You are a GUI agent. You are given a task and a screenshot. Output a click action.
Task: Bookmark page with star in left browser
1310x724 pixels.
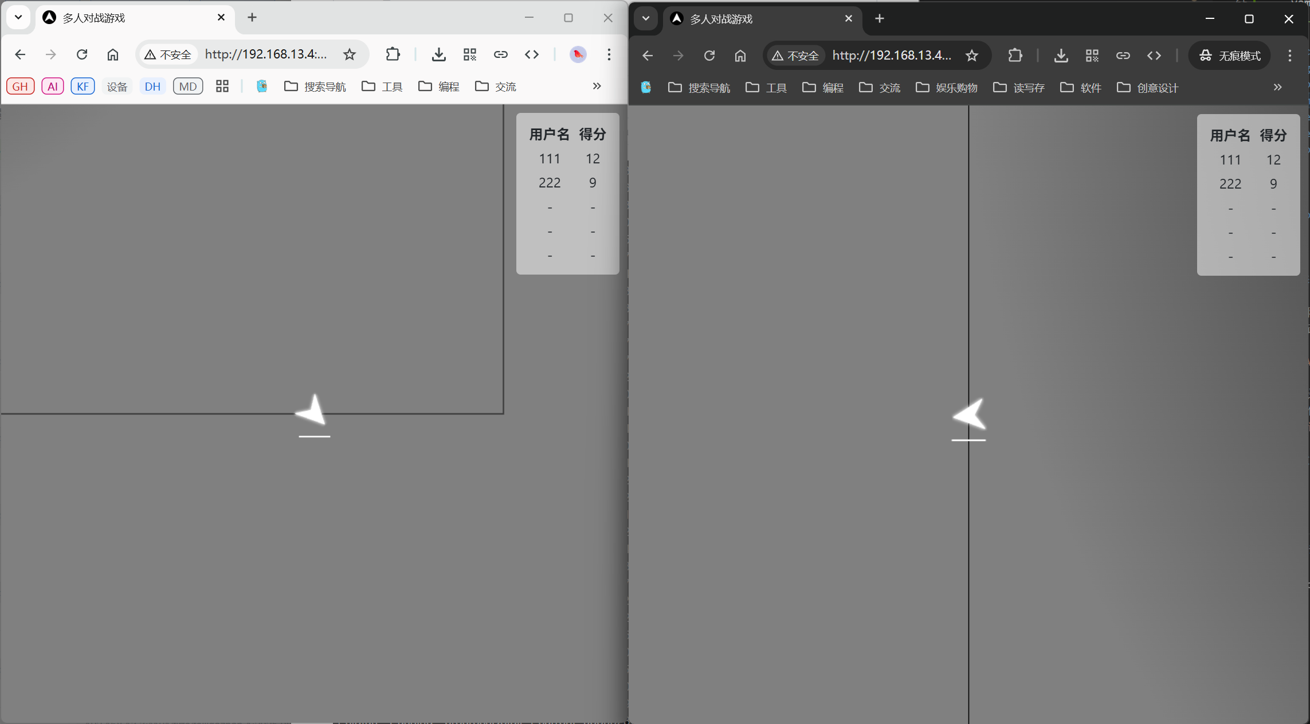(x=350, y=54)
